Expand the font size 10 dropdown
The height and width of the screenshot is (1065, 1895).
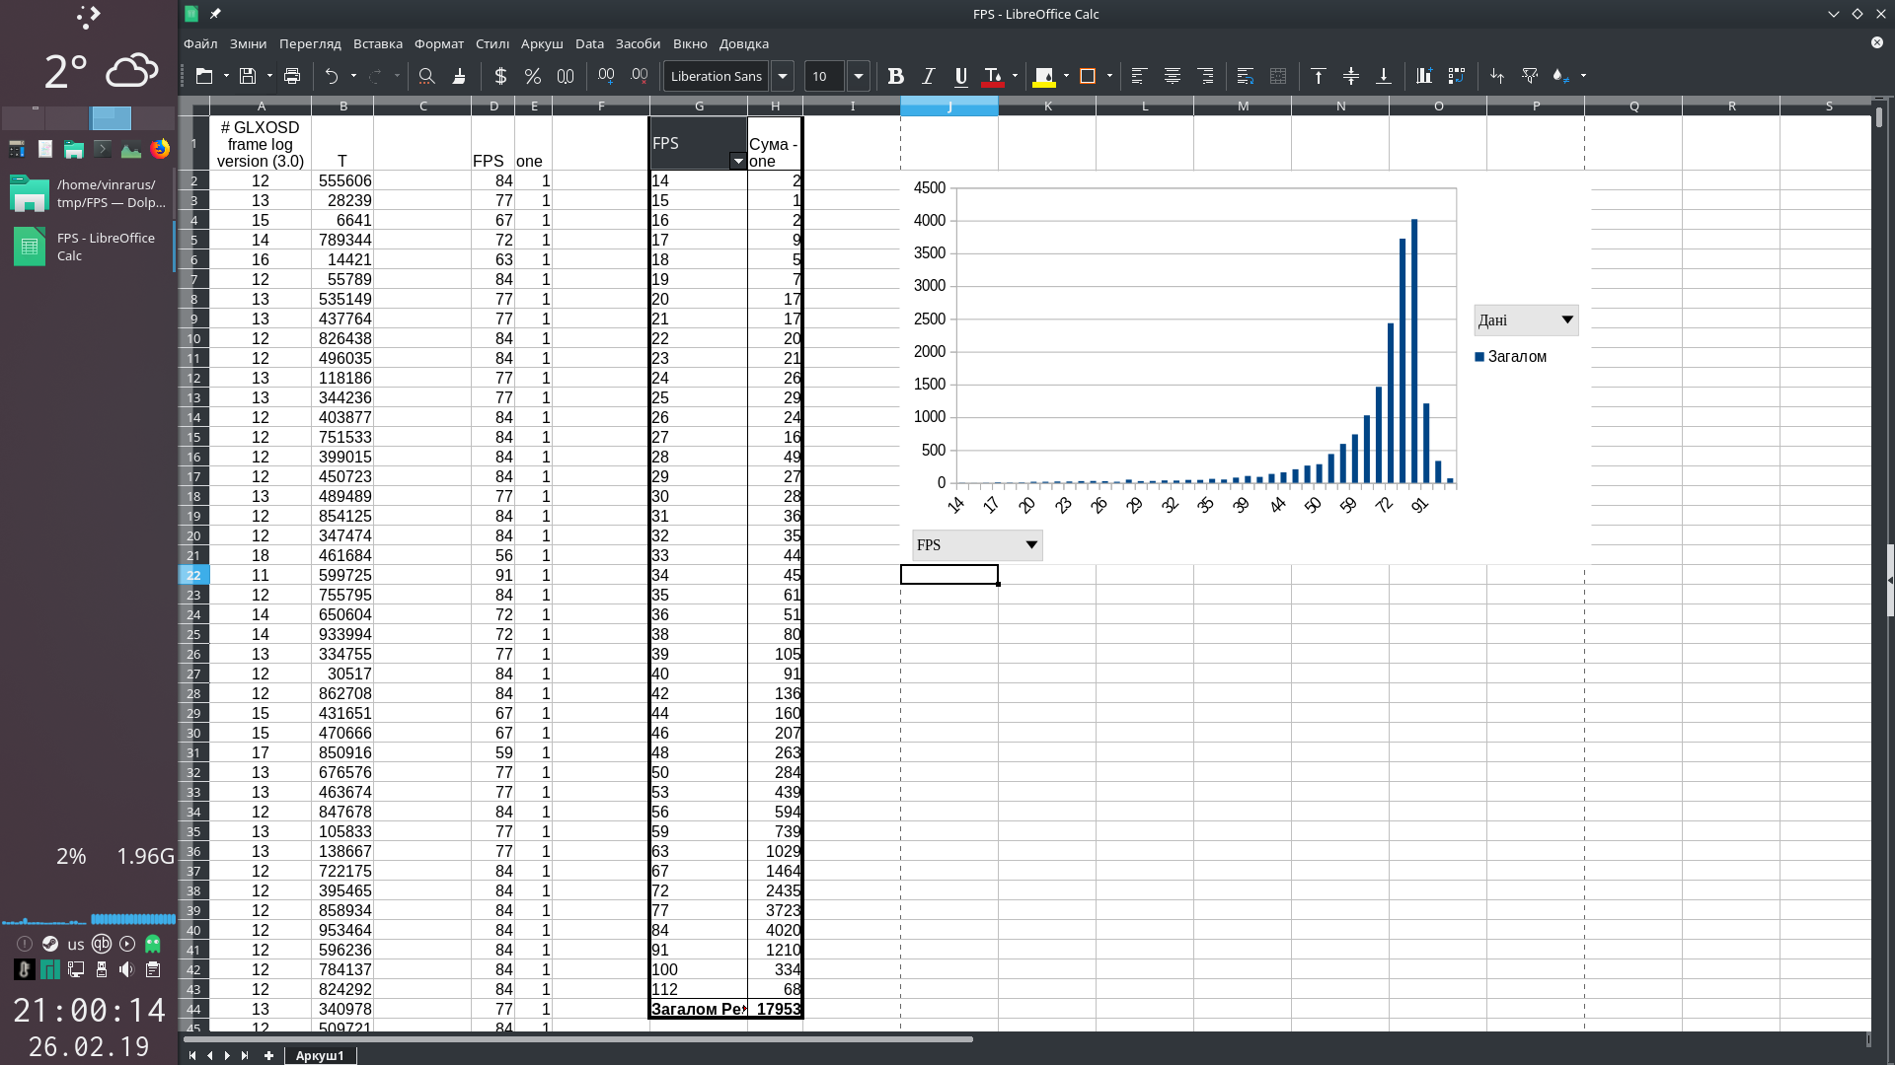click(x=859, y=76)
